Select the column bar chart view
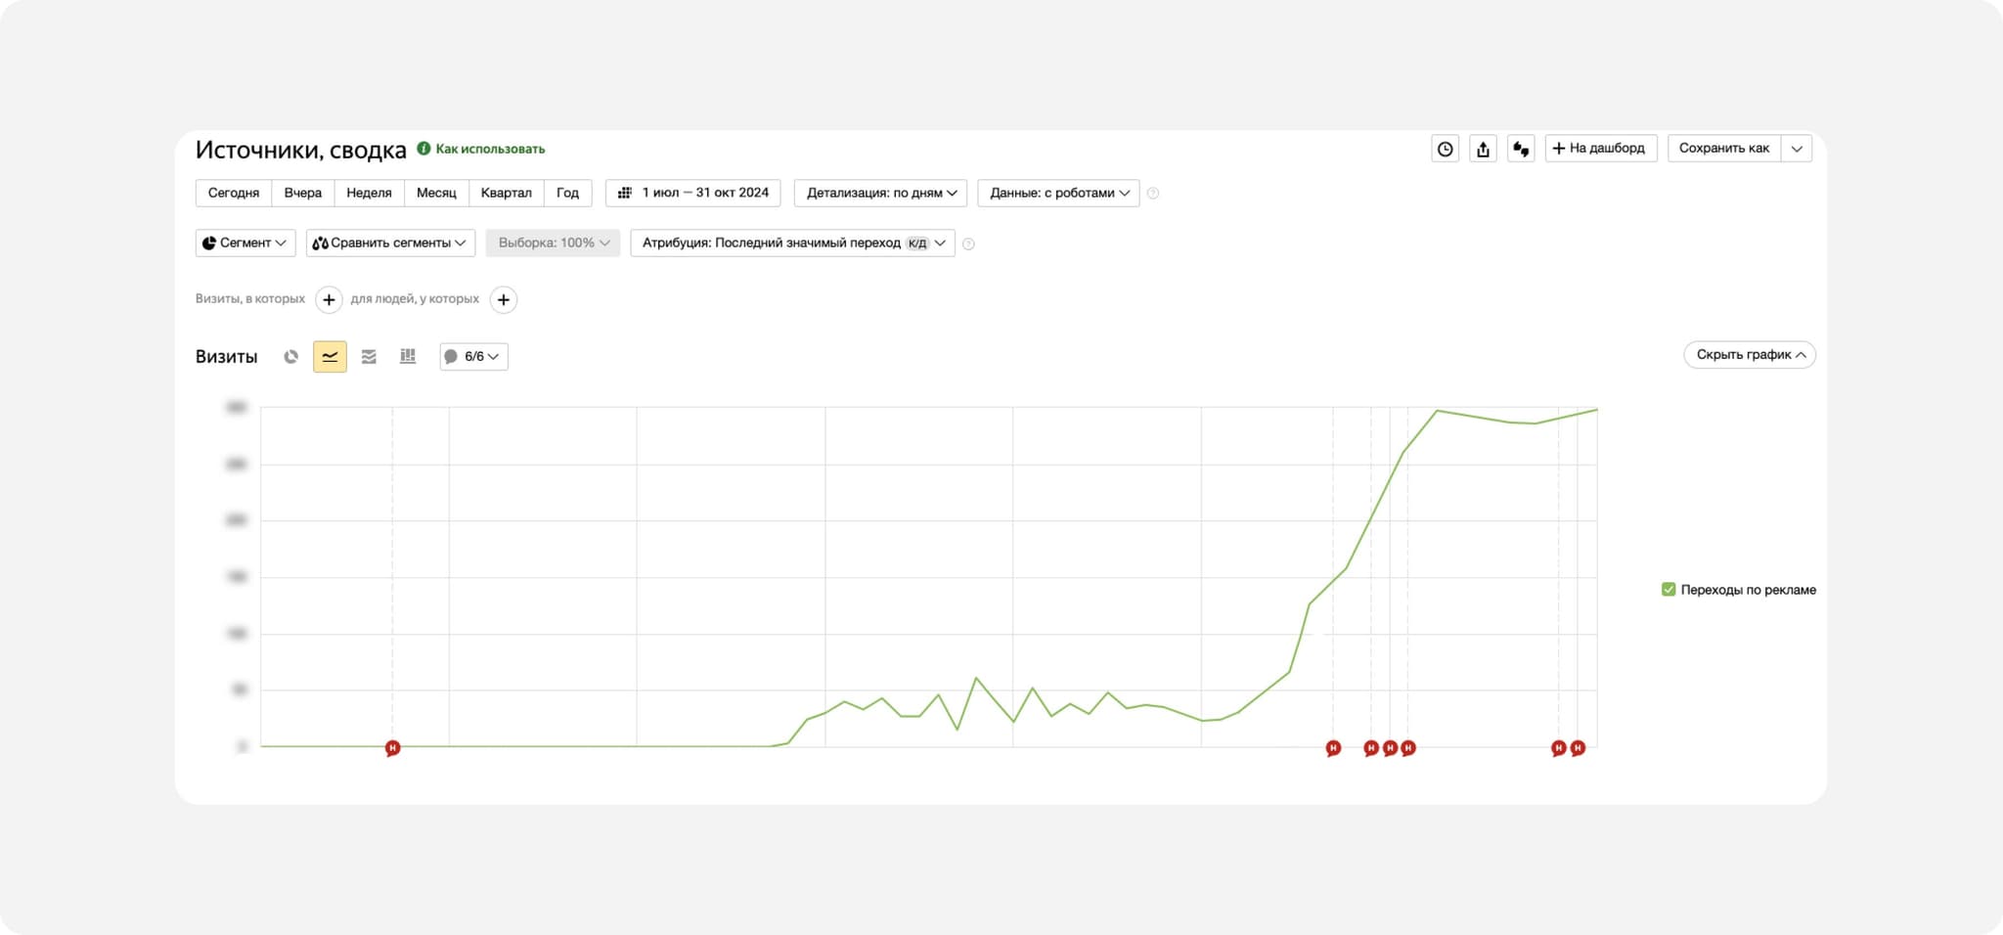The height and width of the screenshot is (935, 2003). pyautogui.click(x=408, y=357)
